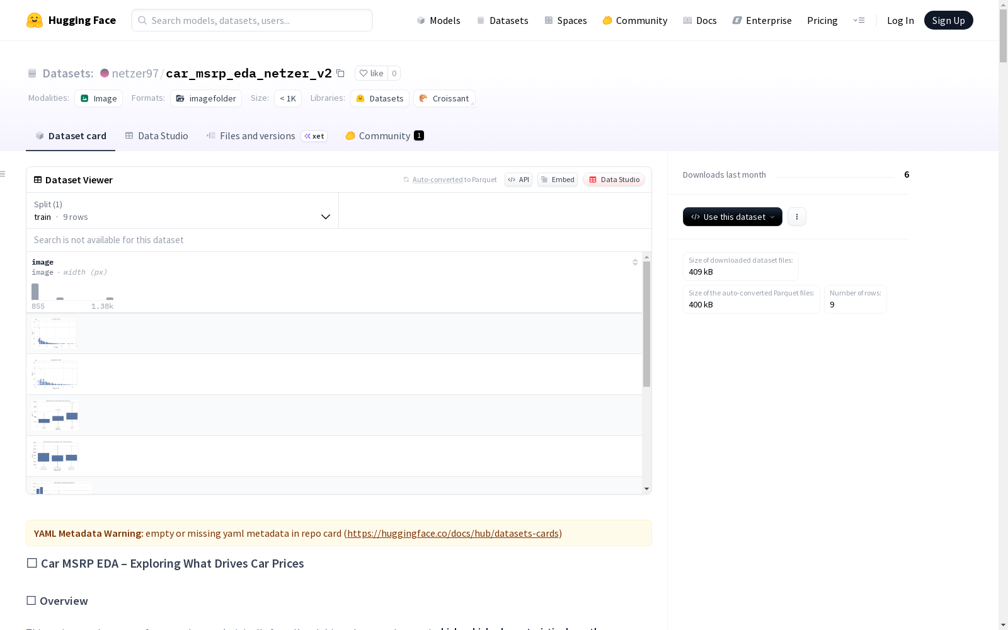The height and width of the screenshot is (630, 1008).
Task: Open the Use this dataset dropdown
Action: (x=733, y=217)
